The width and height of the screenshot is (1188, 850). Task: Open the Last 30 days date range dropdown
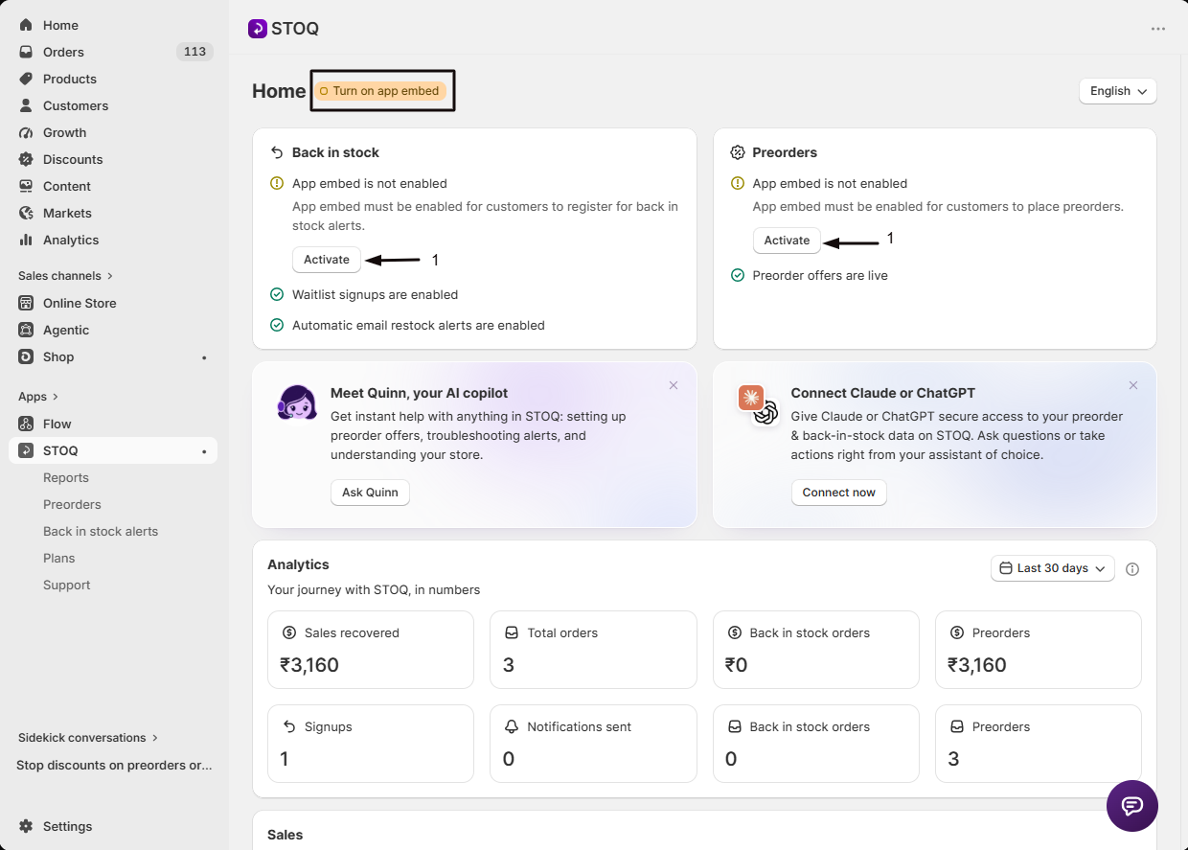coord(1053,568)
